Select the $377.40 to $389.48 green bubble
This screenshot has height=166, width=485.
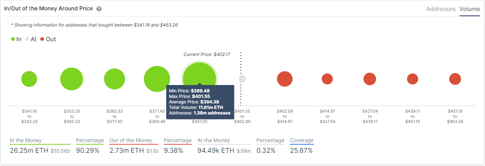tap(157, 79)
